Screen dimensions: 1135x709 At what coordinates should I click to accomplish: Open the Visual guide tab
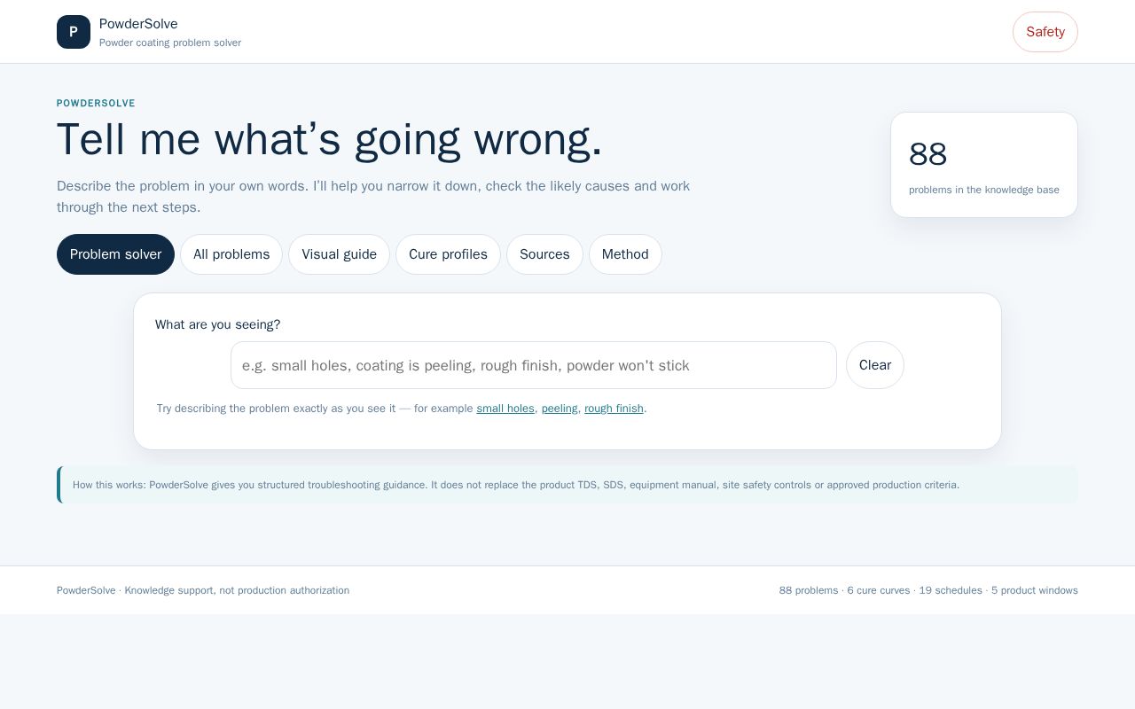tap(339, 254)
